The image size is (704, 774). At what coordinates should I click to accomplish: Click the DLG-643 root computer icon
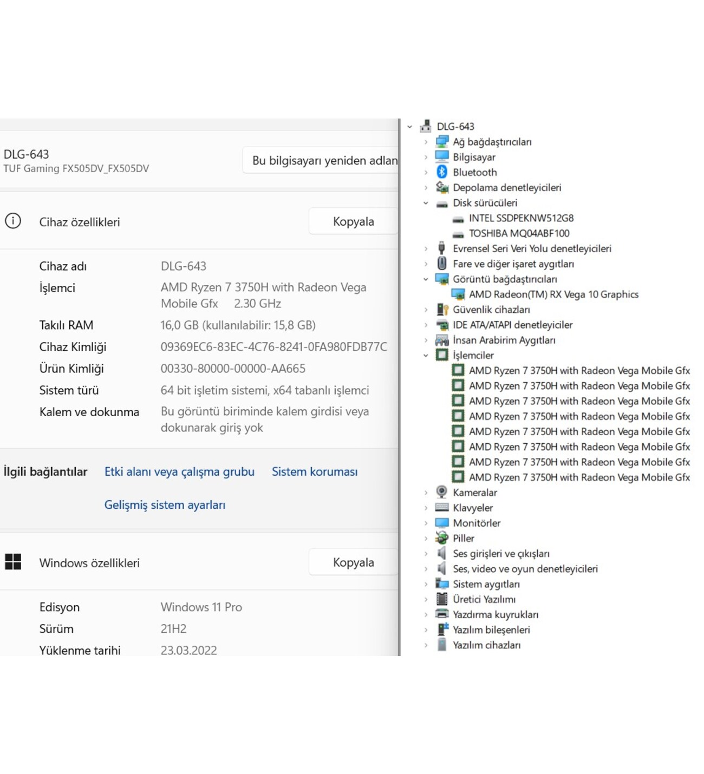426,126
